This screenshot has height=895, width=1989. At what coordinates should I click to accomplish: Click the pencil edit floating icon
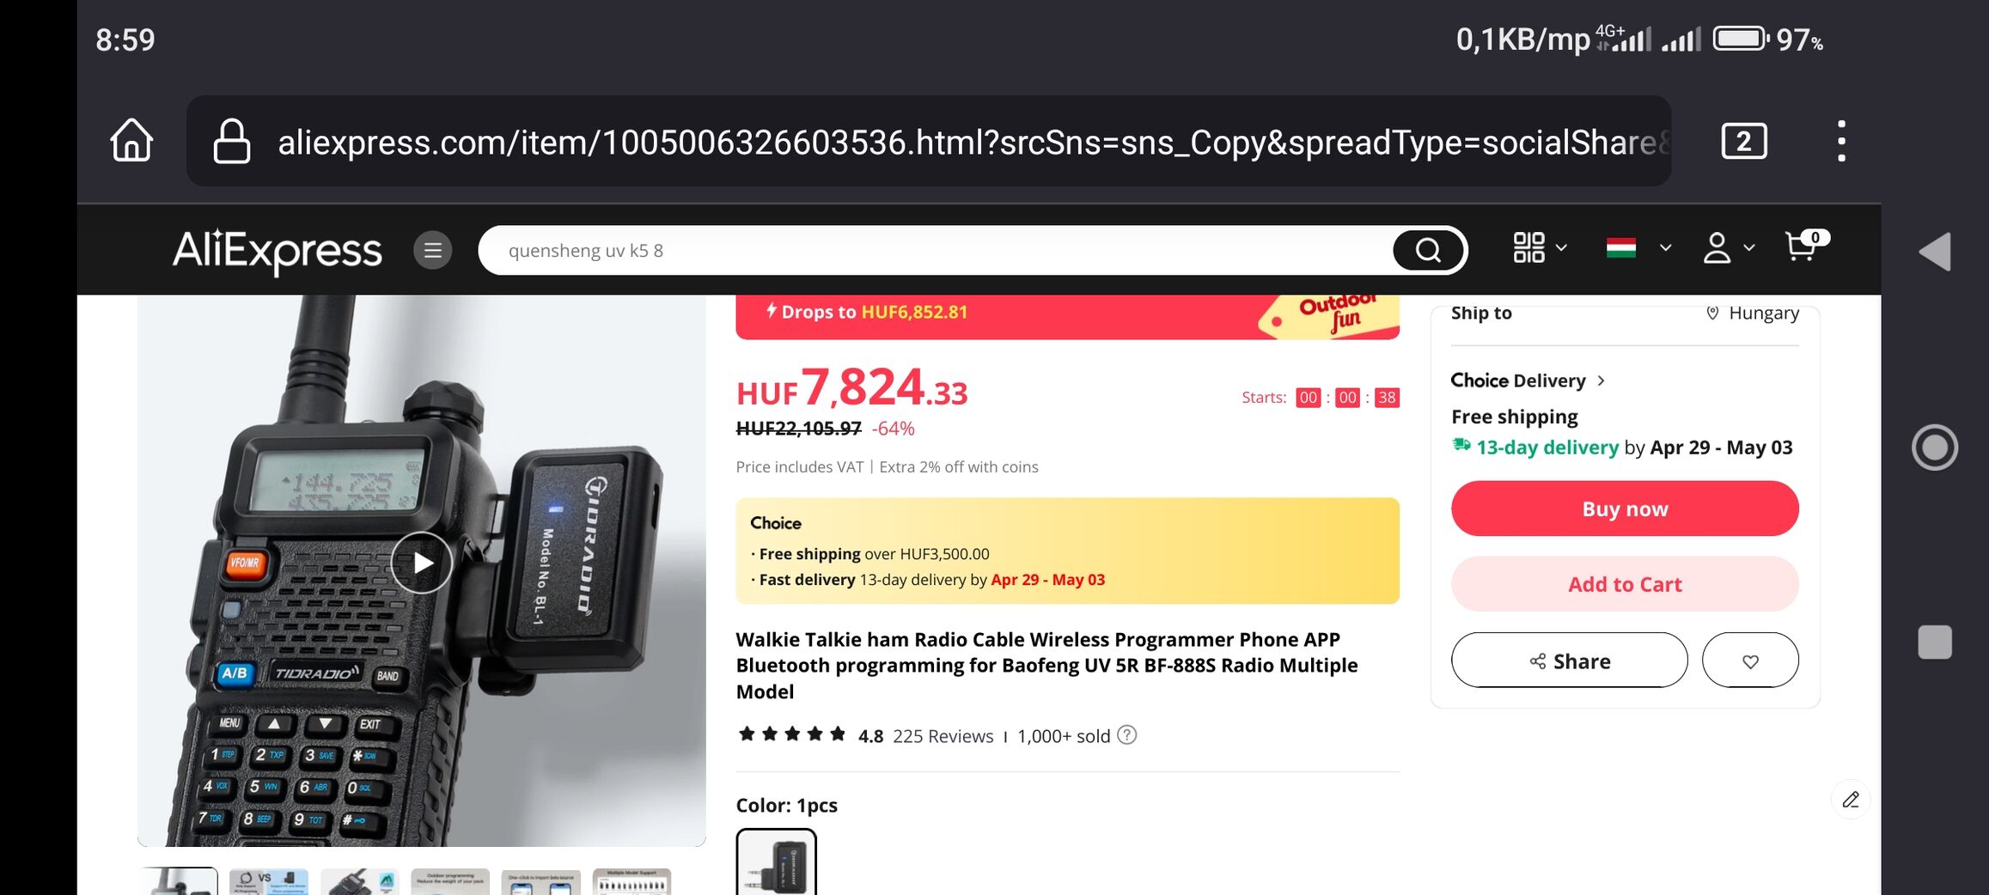1851,800
